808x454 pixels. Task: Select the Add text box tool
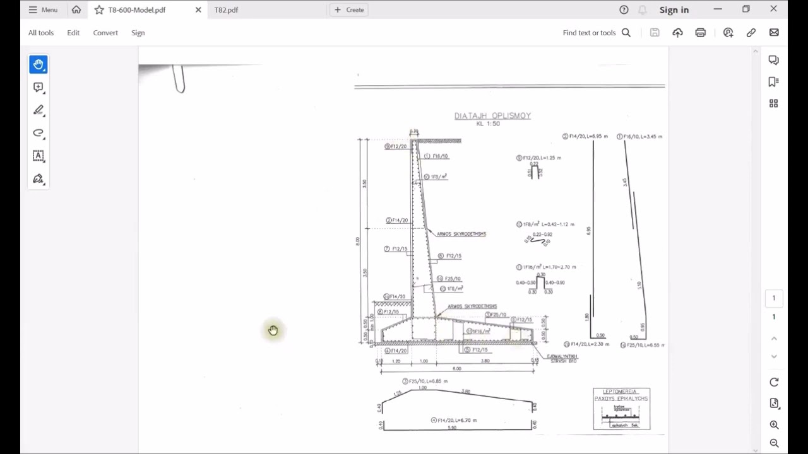(x=39, y=156)
